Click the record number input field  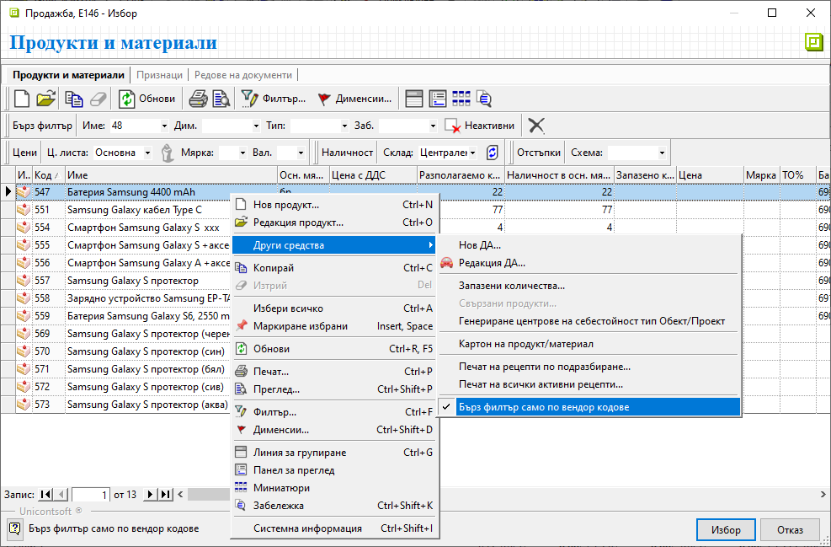91,495
